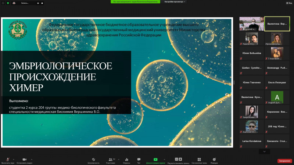Viewport: 294px width, 165px height.
Task: Select the Валентина Кузн... tile
Action: point(252,97)
